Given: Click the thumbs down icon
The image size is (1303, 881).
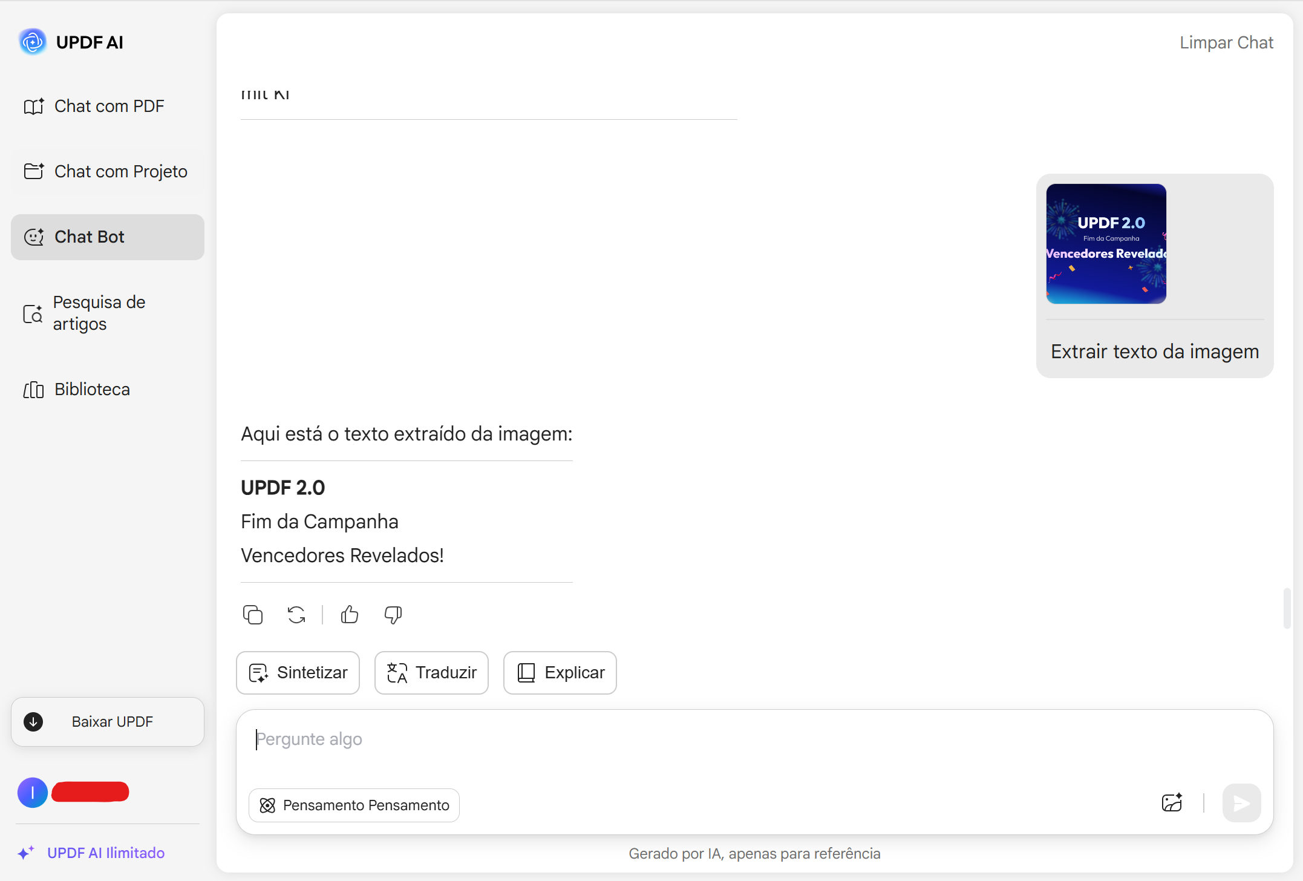Looking at the screenshot, I should (x=393, y=615).
